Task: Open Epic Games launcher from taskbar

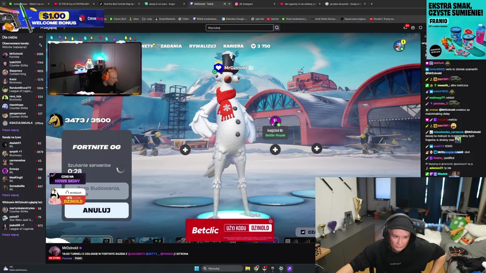Action: pyautogui.click(x=273, y=268)
